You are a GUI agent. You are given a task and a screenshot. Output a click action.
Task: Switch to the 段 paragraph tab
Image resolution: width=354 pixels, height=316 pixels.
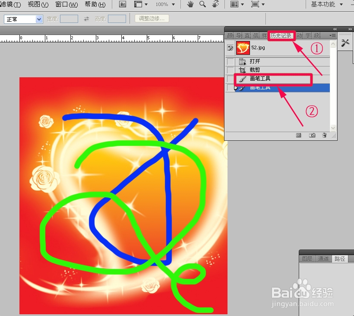[x=317, y=36]
